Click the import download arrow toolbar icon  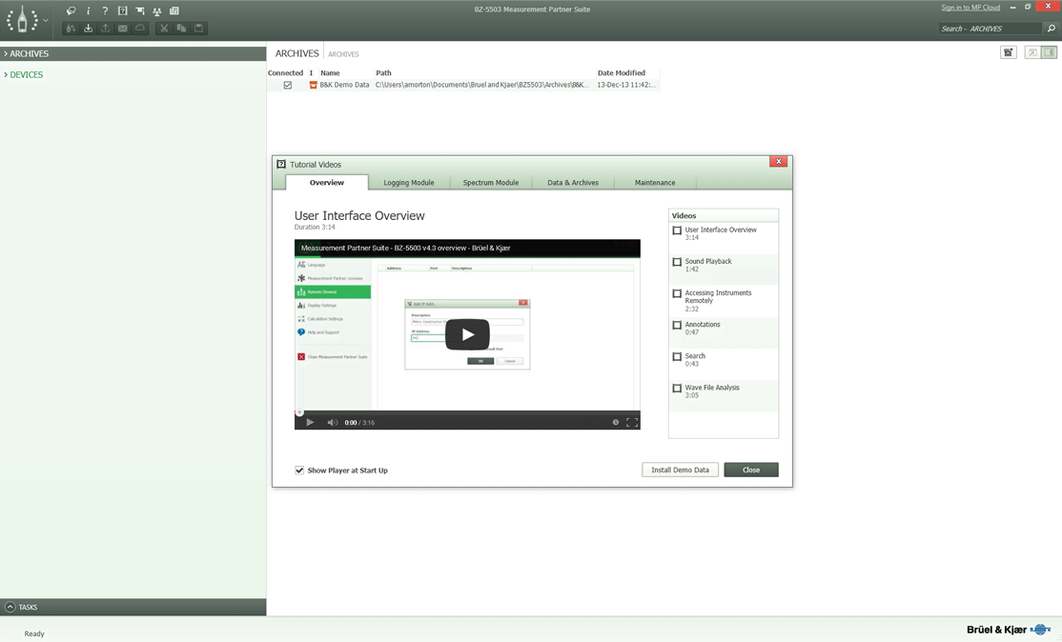88,29
